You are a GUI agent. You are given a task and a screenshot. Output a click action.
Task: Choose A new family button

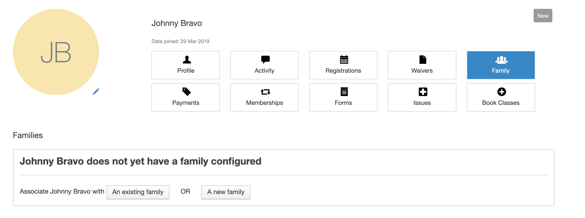pos(226,192)
